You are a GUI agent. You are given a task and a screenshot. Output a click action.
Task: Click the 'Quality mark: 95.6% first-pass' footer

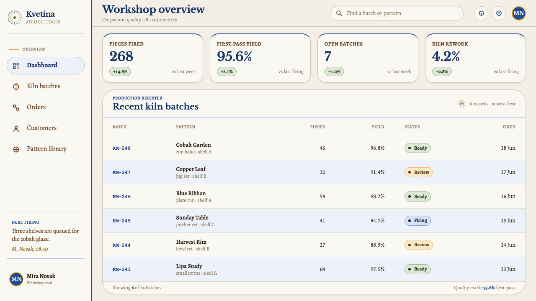[484, 288]
